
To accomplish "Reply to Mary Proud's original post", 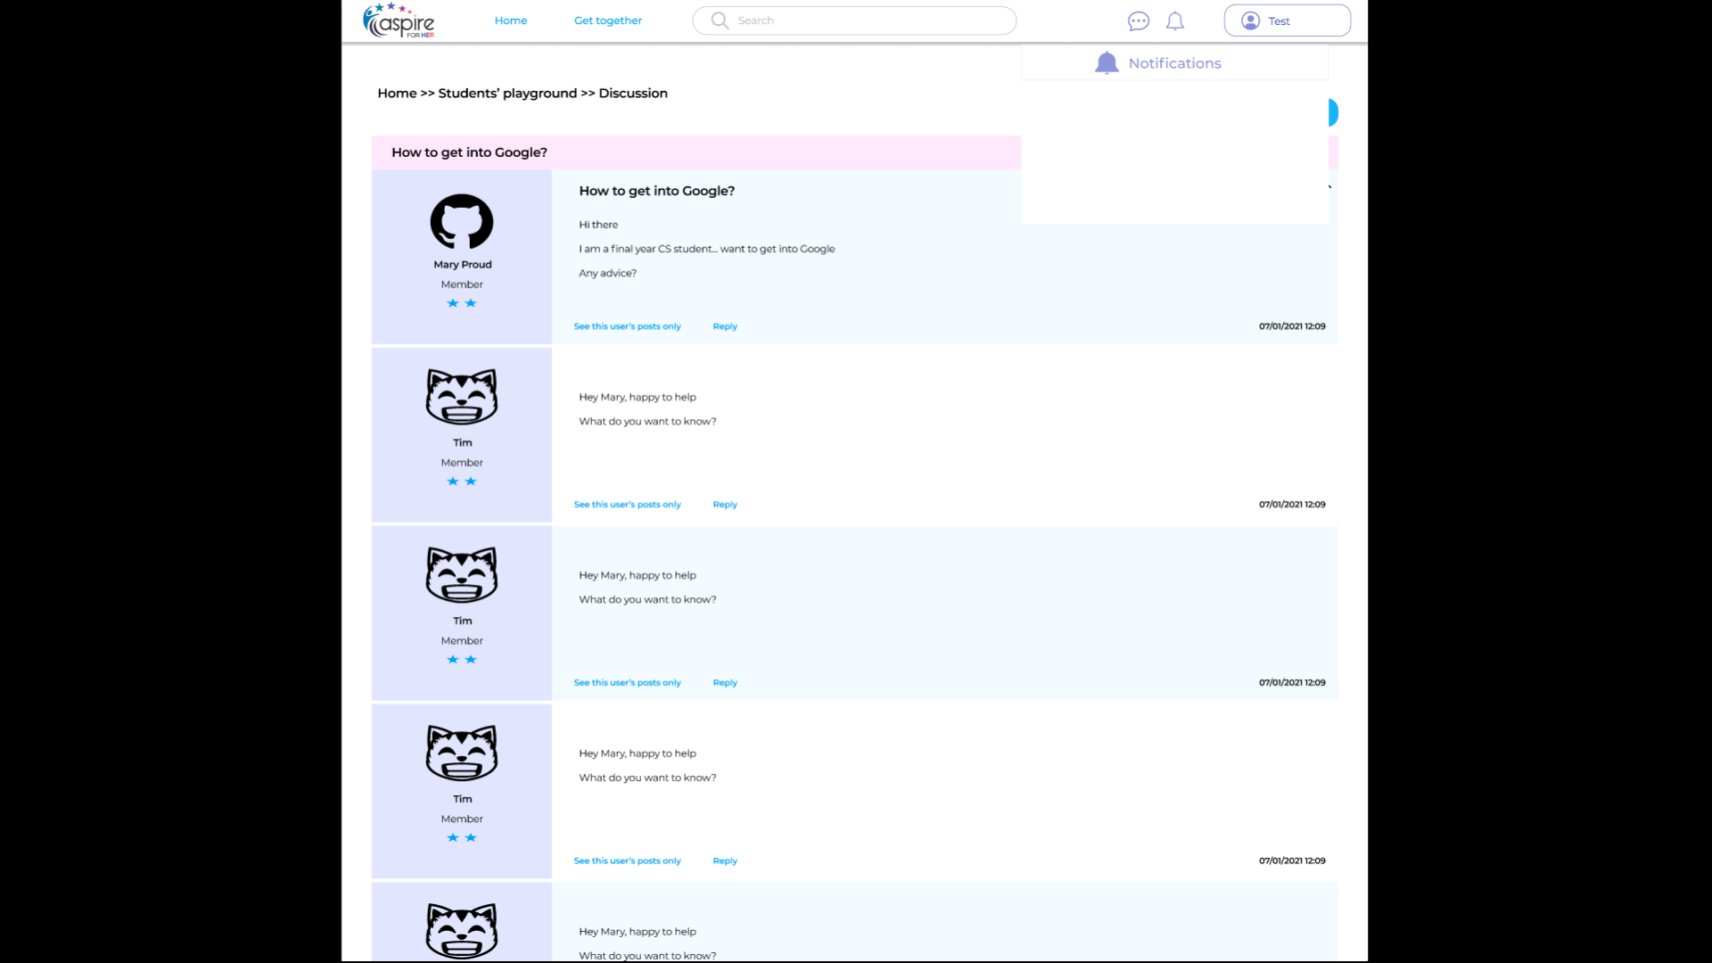I will click(725, 326).
